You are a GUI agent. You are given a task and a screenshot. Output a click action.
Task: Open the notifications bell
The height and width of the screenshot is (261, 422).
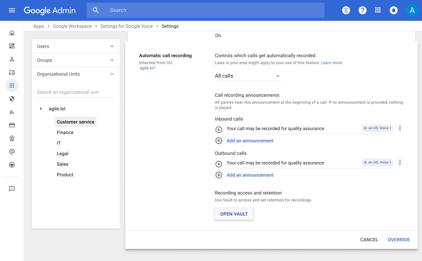394,10
